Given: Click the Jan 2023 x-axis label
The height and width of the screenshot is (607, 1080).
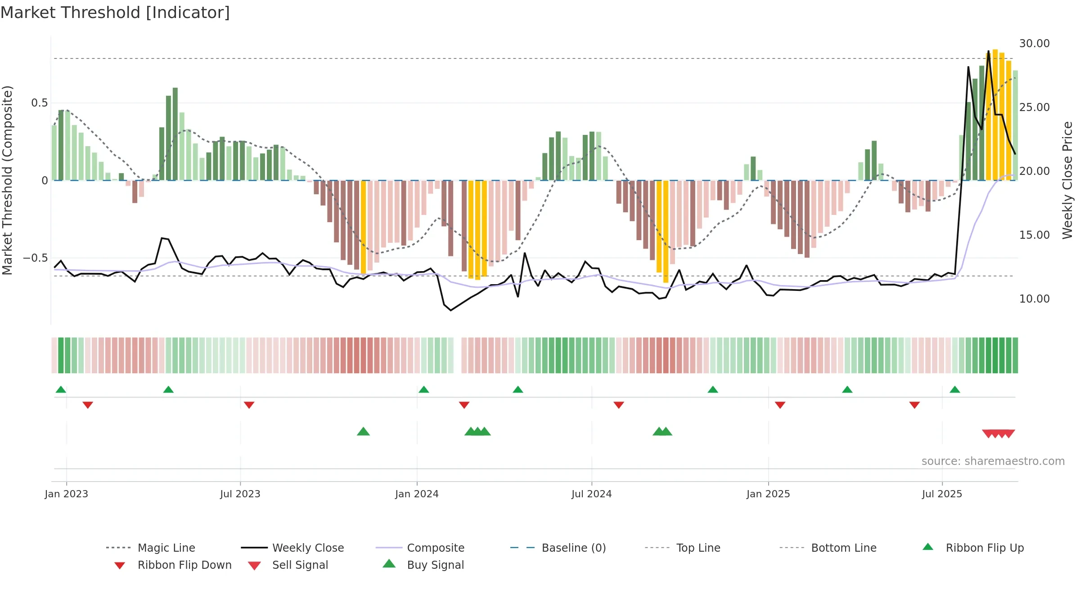Looking at the screenshot, I should coord(67,494).
